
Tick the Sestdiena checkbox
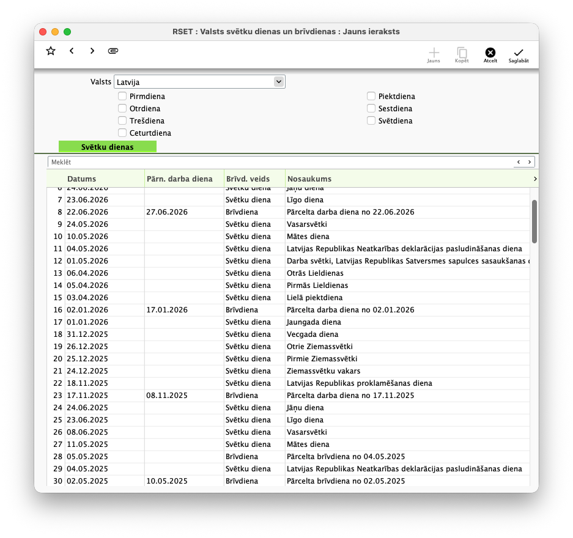pos(371,108)
